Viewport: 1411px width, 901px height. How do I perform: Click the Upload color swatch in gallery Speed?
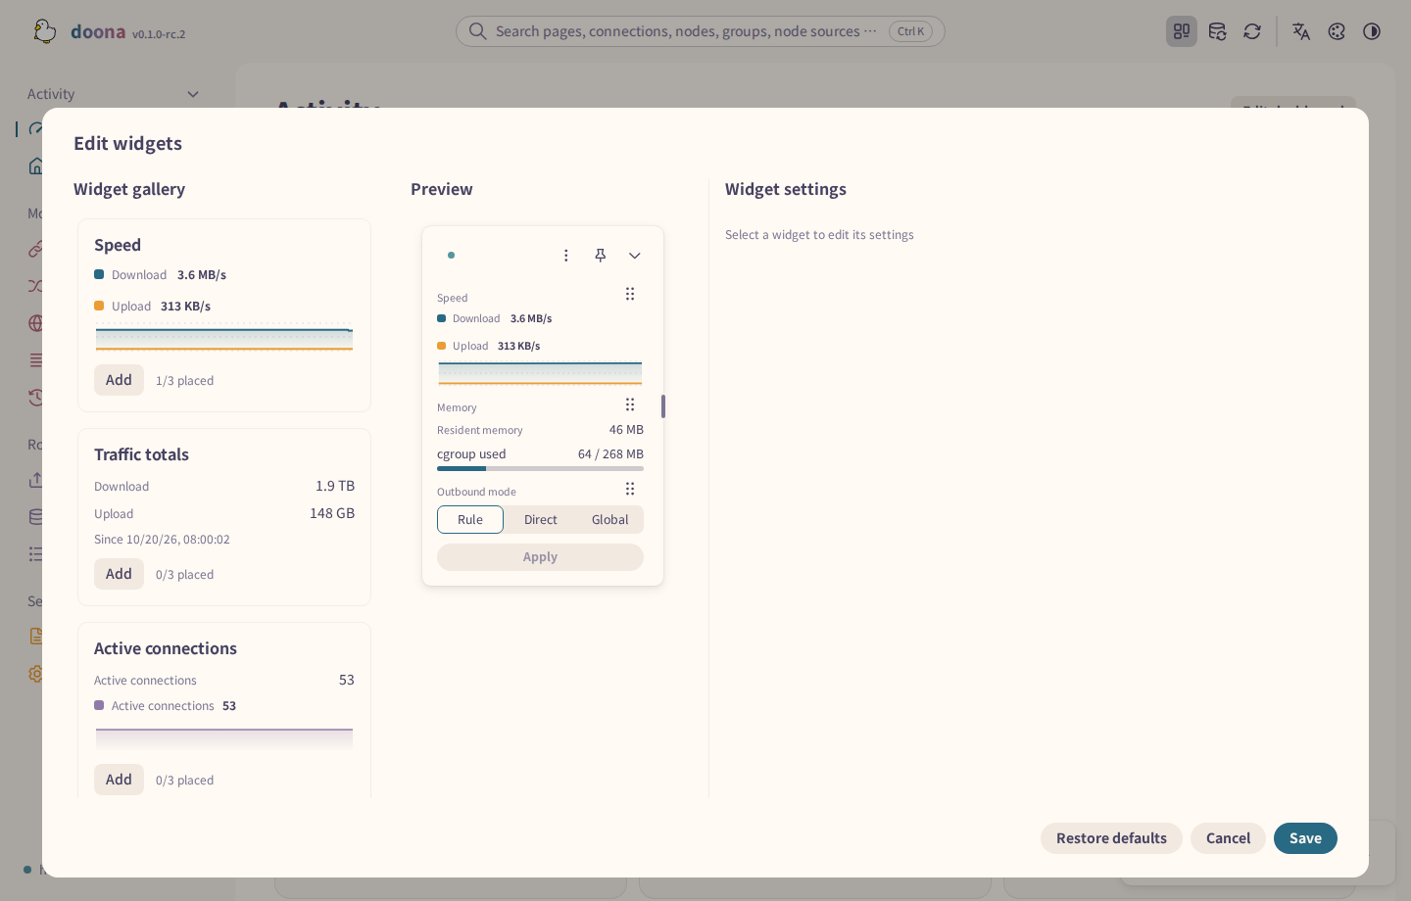point(99,306)
